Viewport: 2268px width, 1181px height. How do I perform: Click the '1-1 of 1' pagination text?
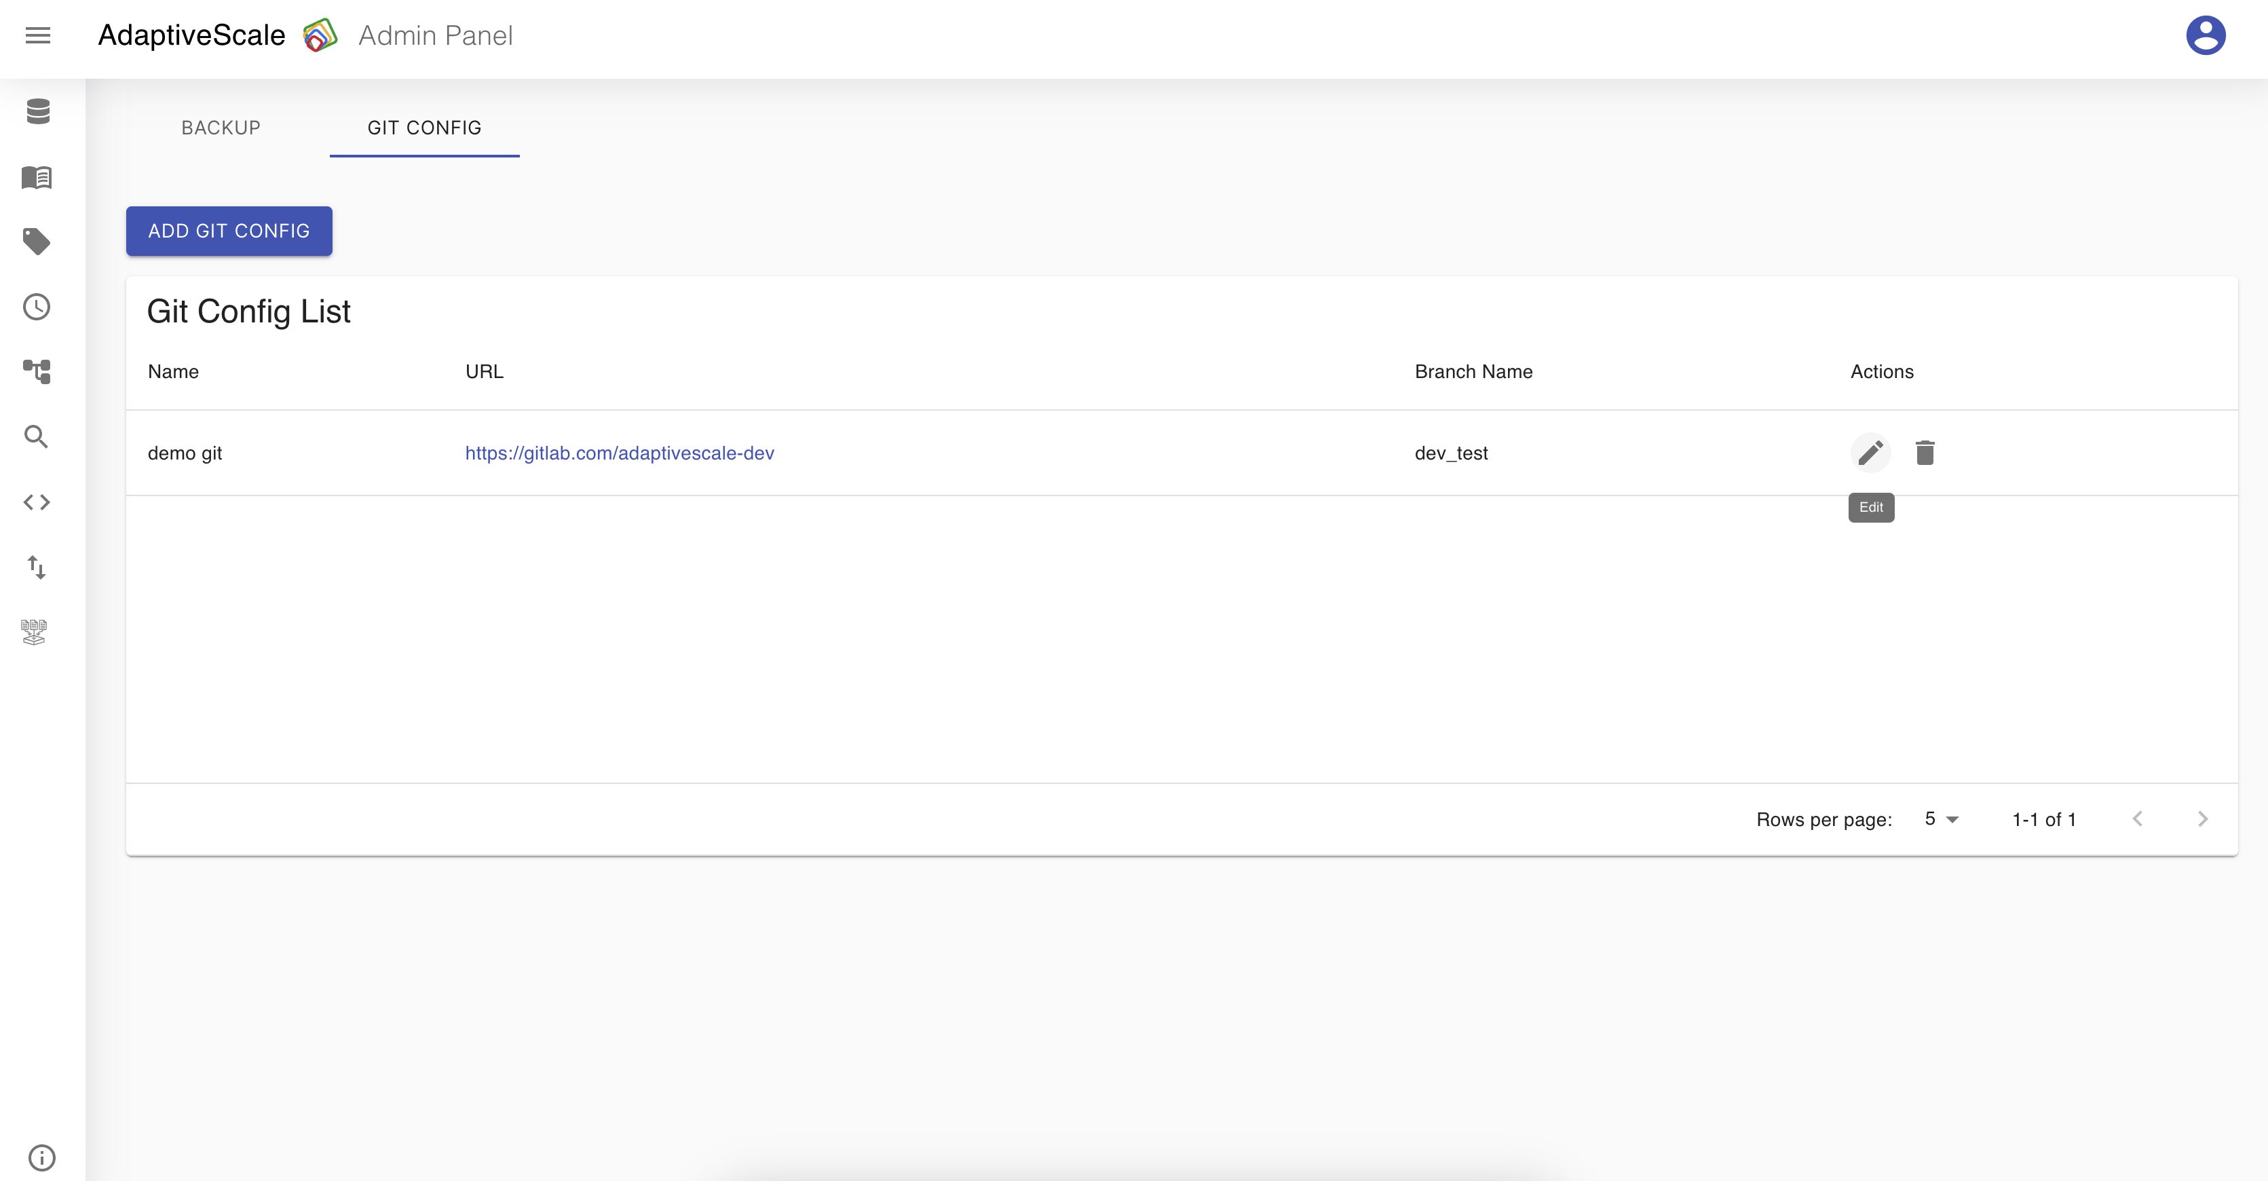click(2044, 819)
